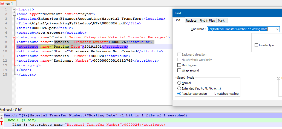Switch to the Replace tab
The height and width of the screenshot is (129, 282).
pyautogui.click(x=191, y=21)
